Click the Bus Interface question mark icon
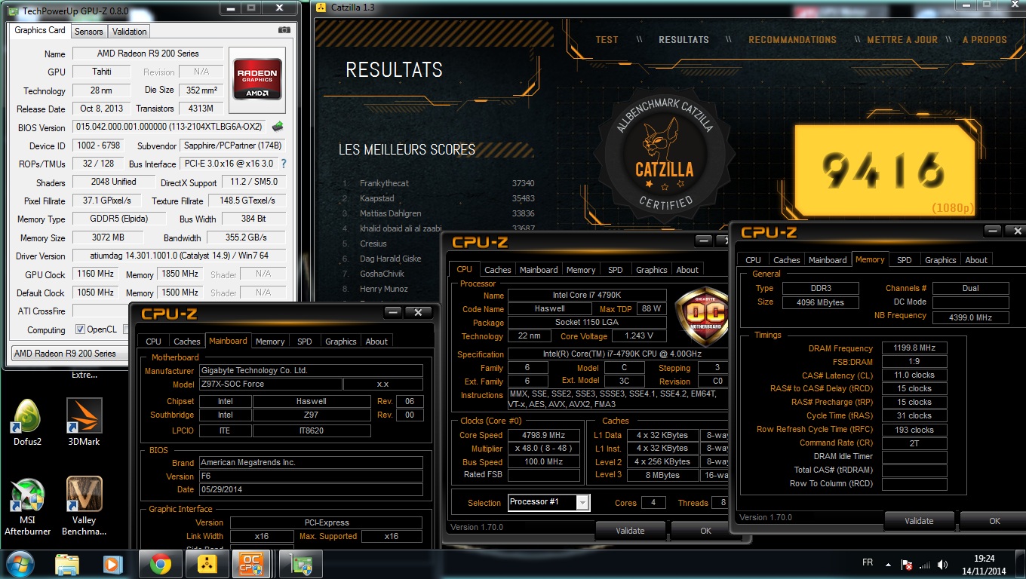This screenshot has height=579, width=1026. pos(284,164)
